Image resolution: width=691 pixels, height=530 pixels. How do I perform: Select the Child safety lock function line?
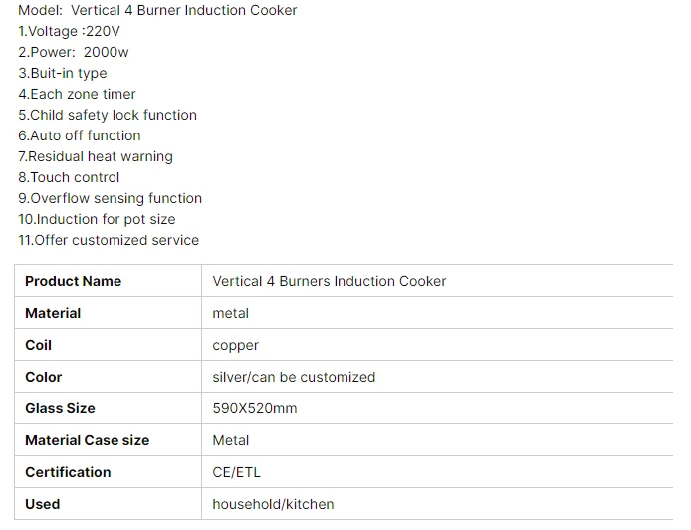pos(108,115)
